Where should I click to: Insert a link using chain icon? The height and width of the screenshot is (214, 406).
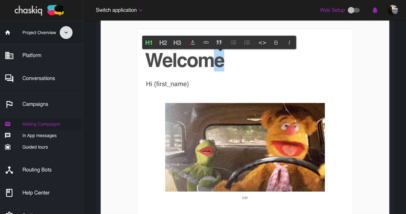206,42
